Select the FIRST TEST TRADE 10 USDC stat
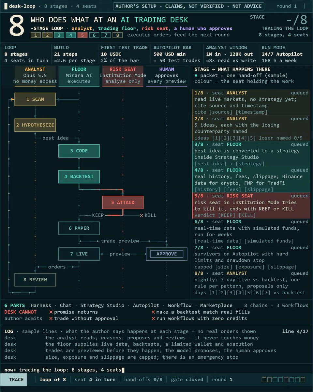Image resolution: width=313 pixels, height=392 pixels. [x=124, y=54]
